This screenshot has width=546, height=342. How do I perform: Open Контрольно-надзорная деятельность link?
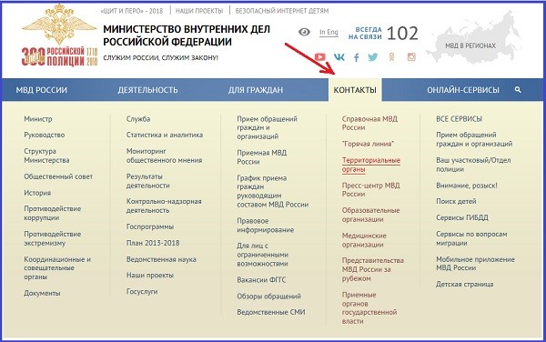click(x=164, y=206)
